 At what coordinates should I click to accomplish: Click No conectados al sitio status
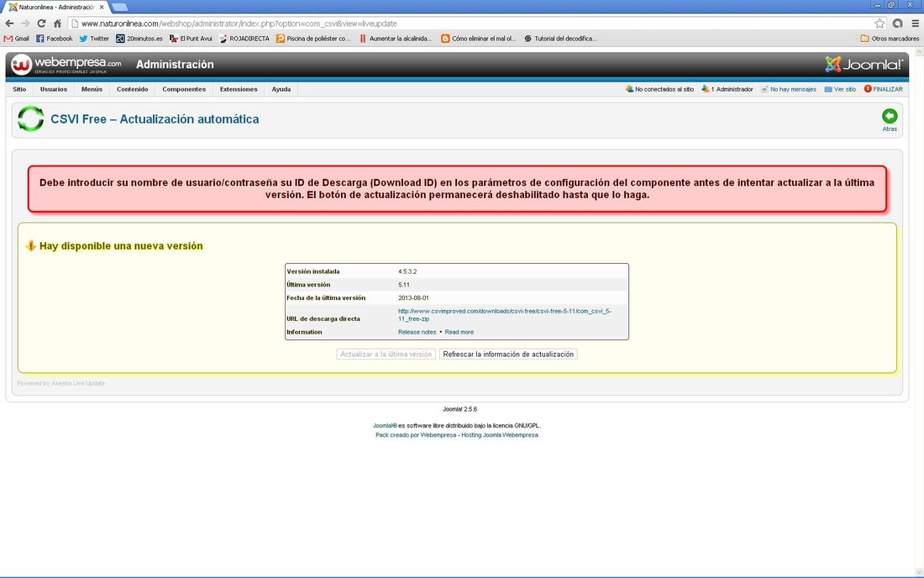(x=660, y=89)
